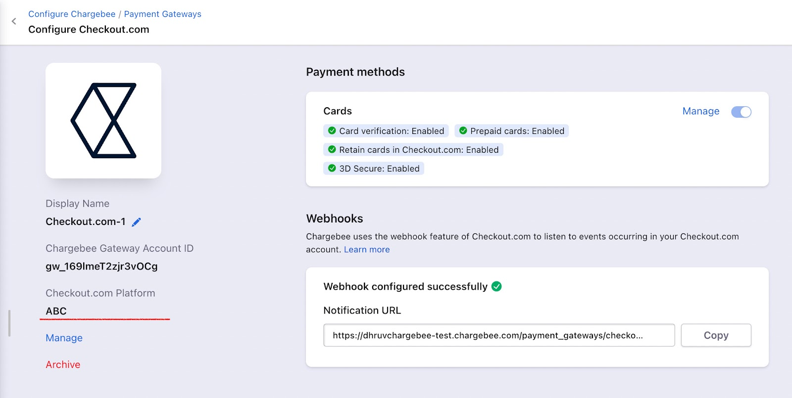Go to Payment Gateways breadcrumb
Image resolution: width=792 pixels, height=398 pixels.
162,14
